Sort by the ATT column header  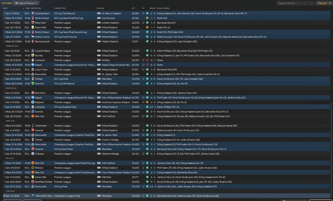pyautogui.click(x=133, y=8)
